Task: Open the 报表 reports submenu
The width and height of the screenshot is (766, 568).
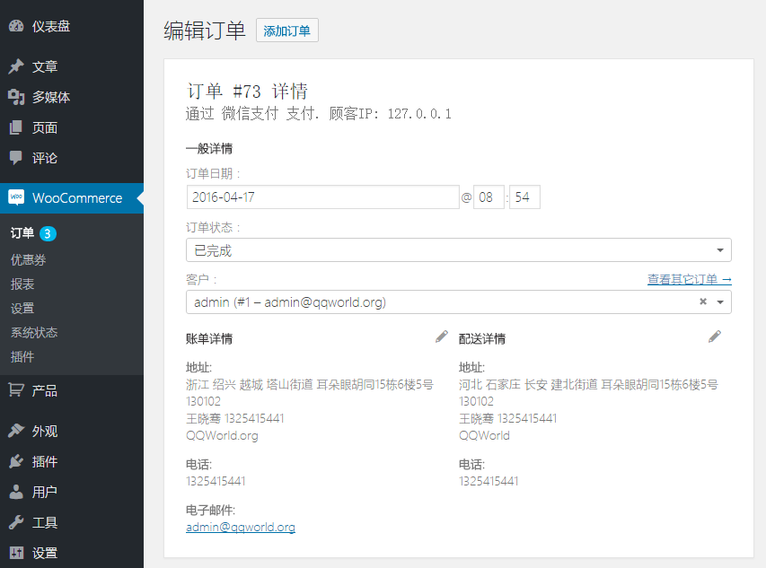Action: pos(22,284)
